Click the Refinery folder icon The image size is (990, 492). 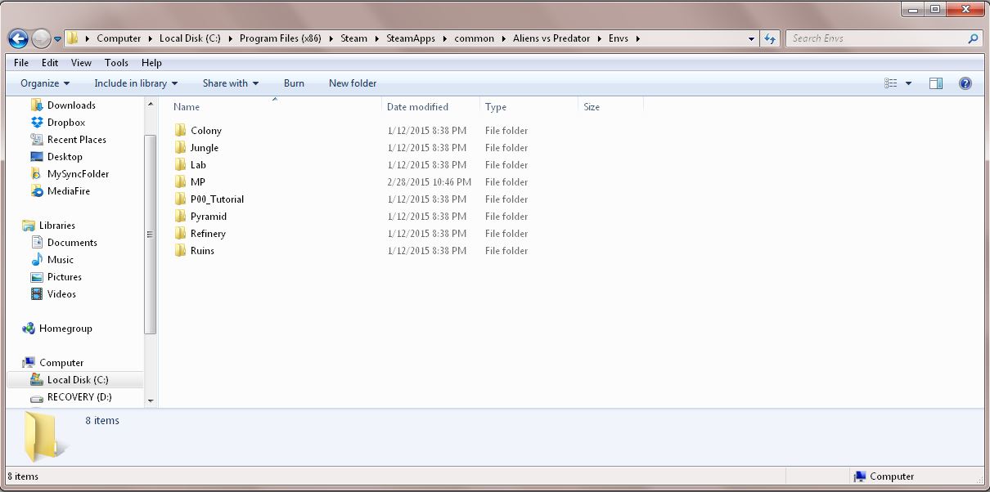181,234
